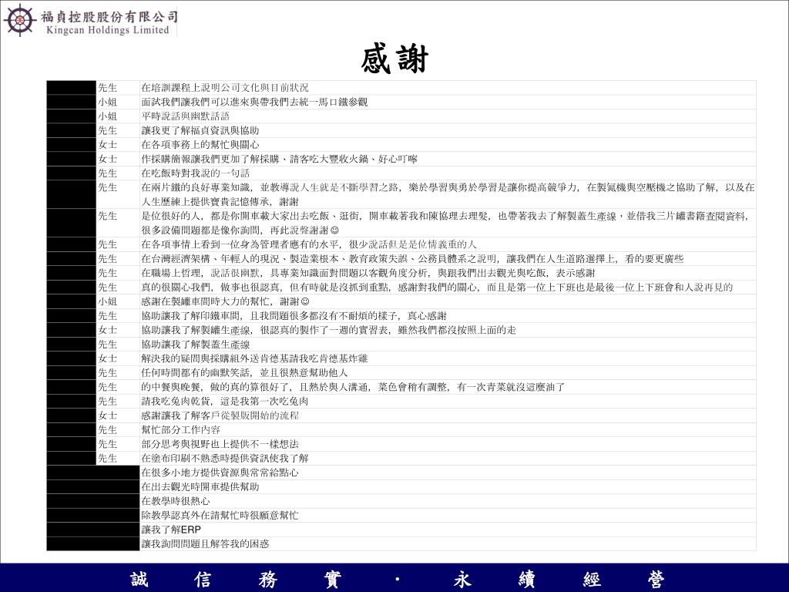The image size is (789, 592).
Task: Select row 協助讓我了解製蓋生產線
Action: tap(401, 345)
